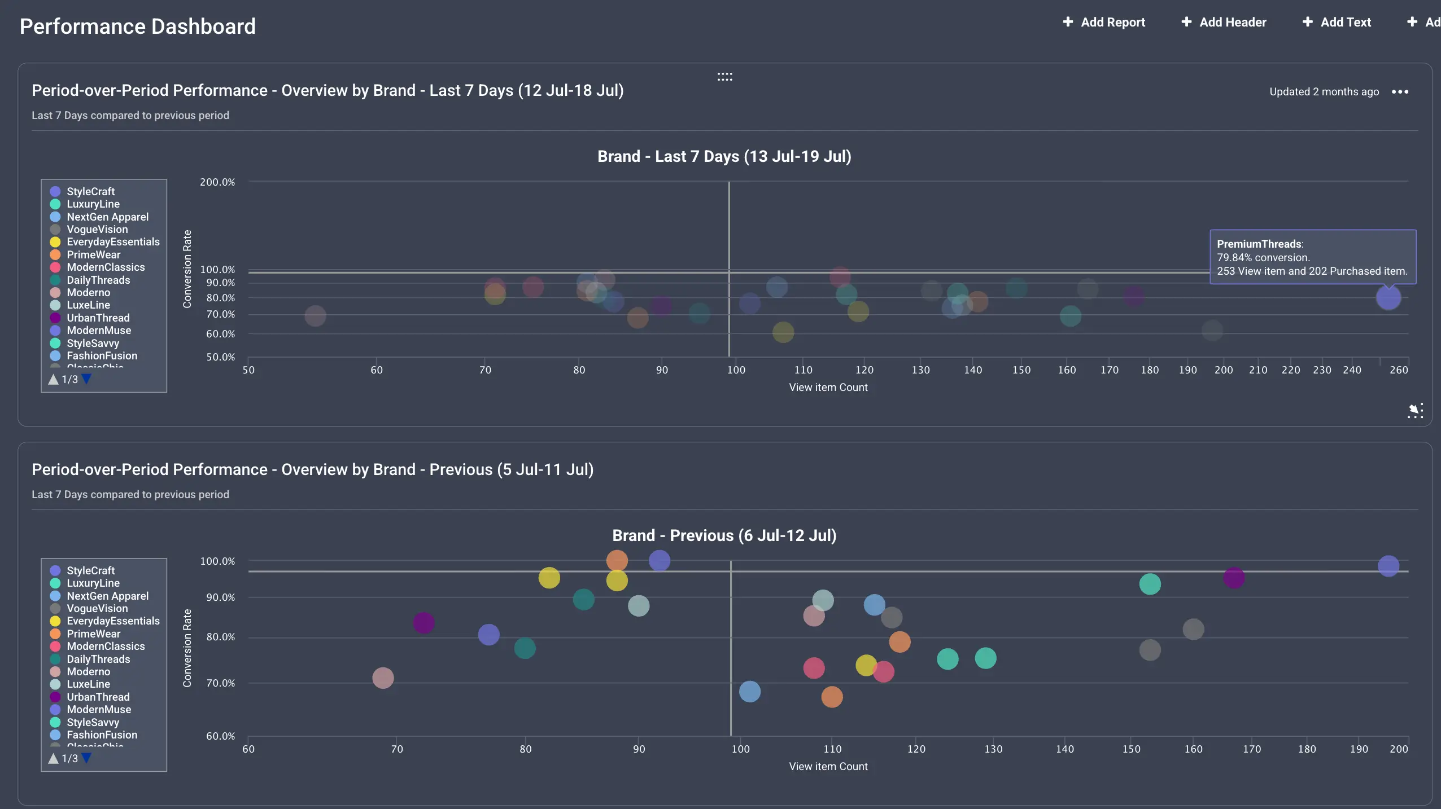Screen dimensions: 1441x809
Task: Click the down triangle in the bottom legend pagination
Action: coord(86,759)
